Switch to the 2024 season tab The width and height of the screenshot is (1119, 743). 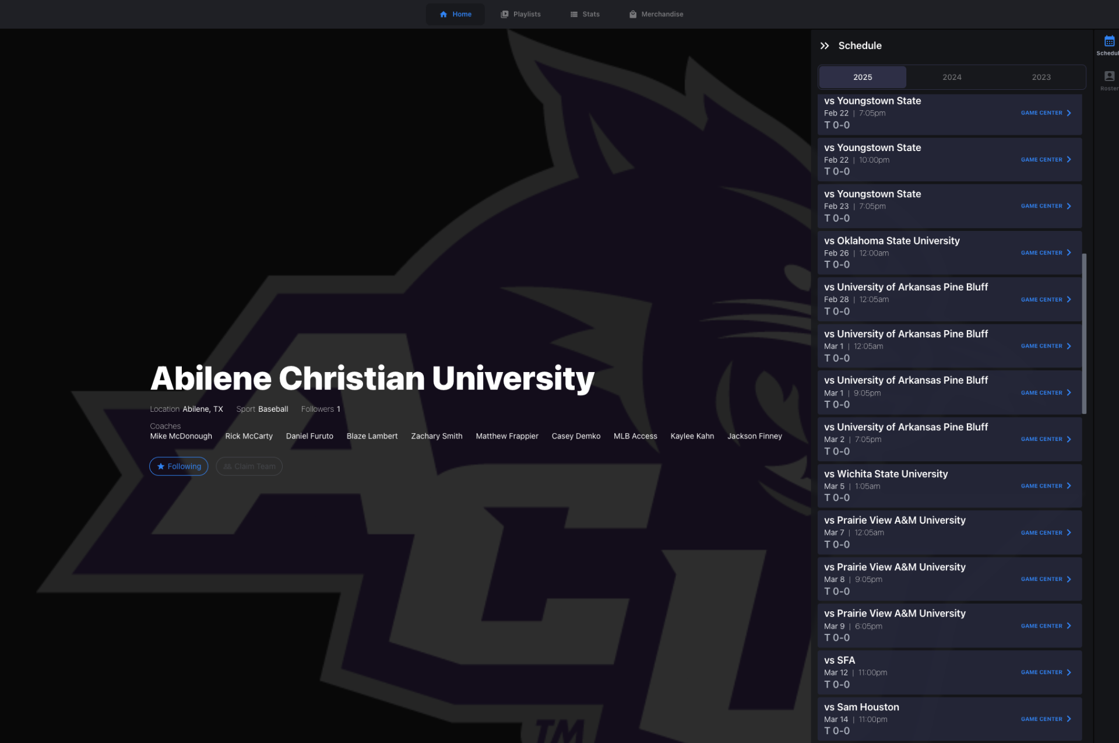(x=952, y=77)
